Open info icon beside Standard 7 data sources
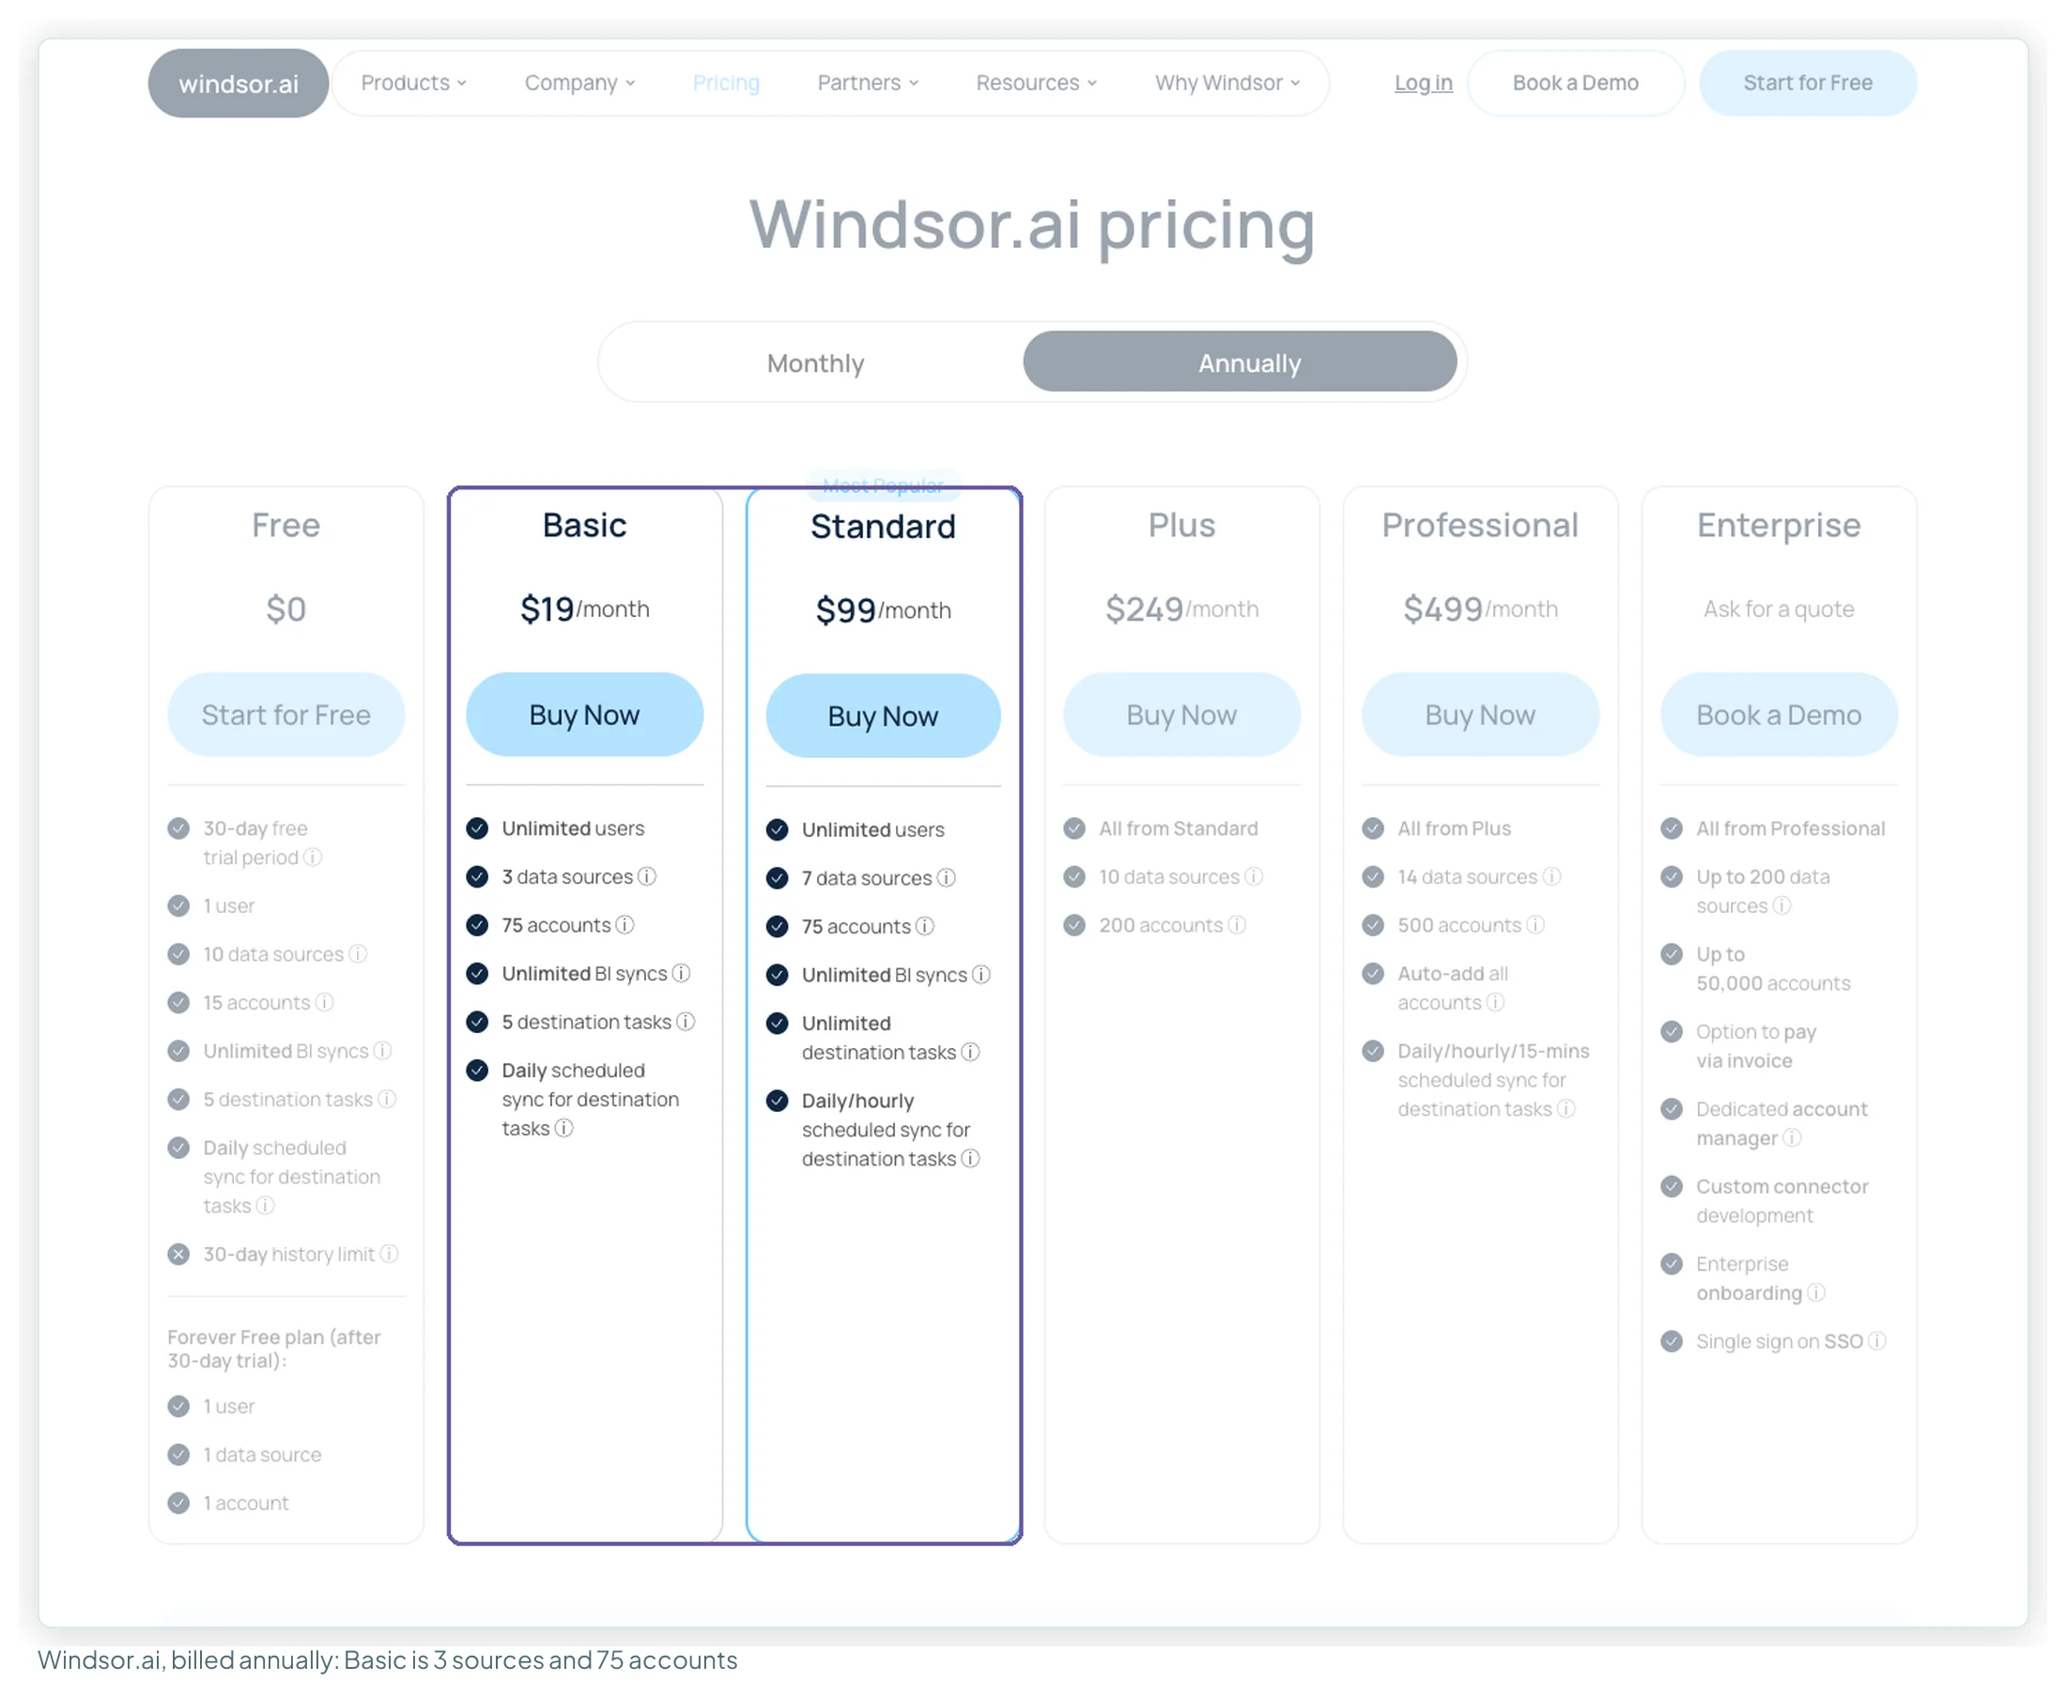This screenshot has width=2066, height=1697. pyautogui.click(x=946, y=878)
